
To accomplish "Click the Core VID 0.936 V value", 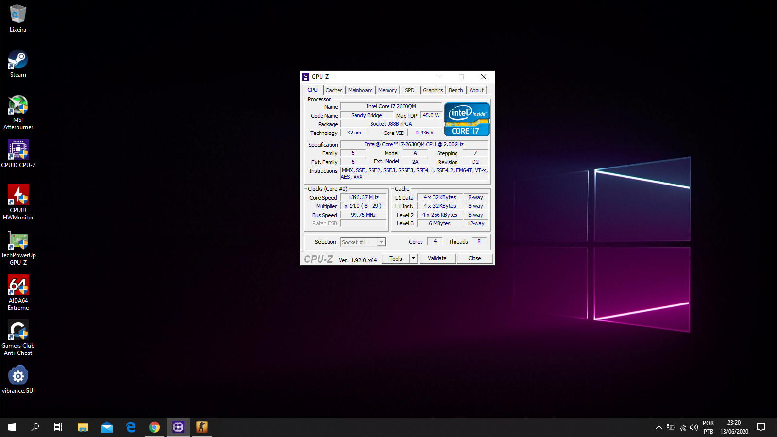I will coord(424,133).
